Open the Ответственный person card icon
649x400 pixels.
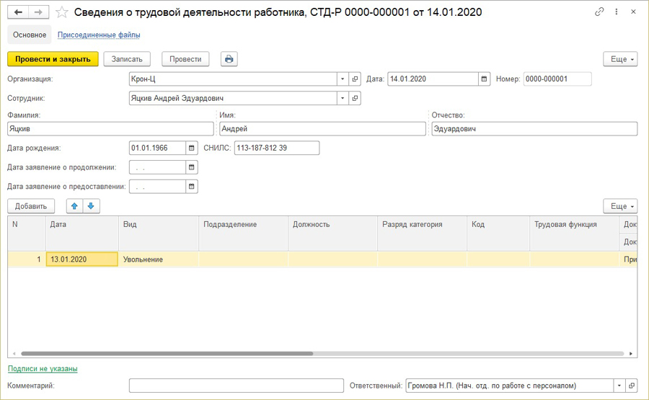tap(632, 386)
